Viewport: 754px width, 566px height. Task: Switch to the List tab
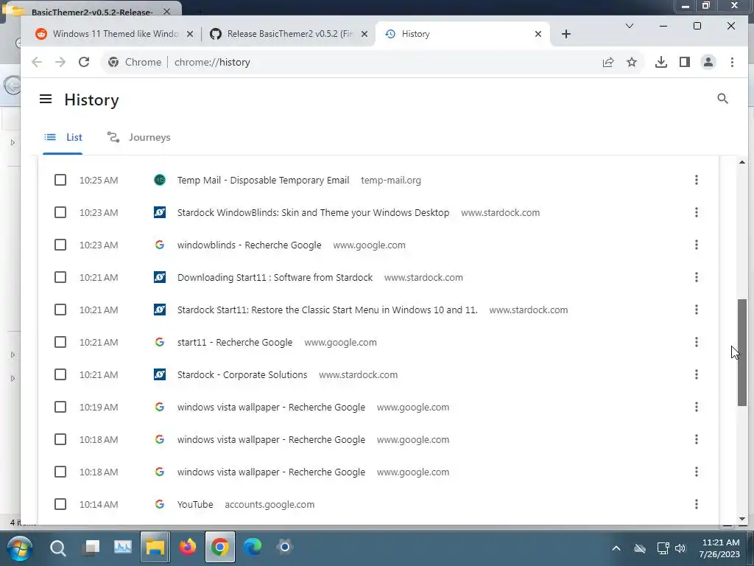[x=63, y=138]
